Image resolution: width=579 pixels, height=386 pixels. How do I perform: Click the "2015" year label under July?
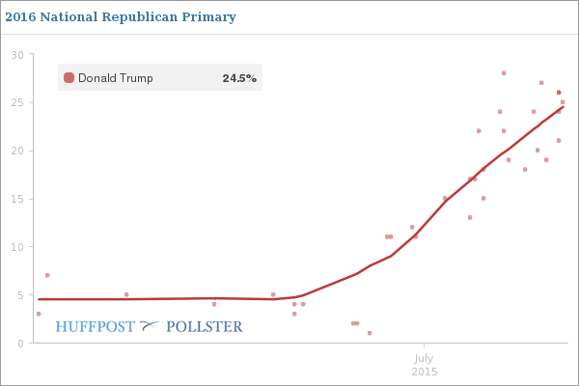(x=424, y=372)
